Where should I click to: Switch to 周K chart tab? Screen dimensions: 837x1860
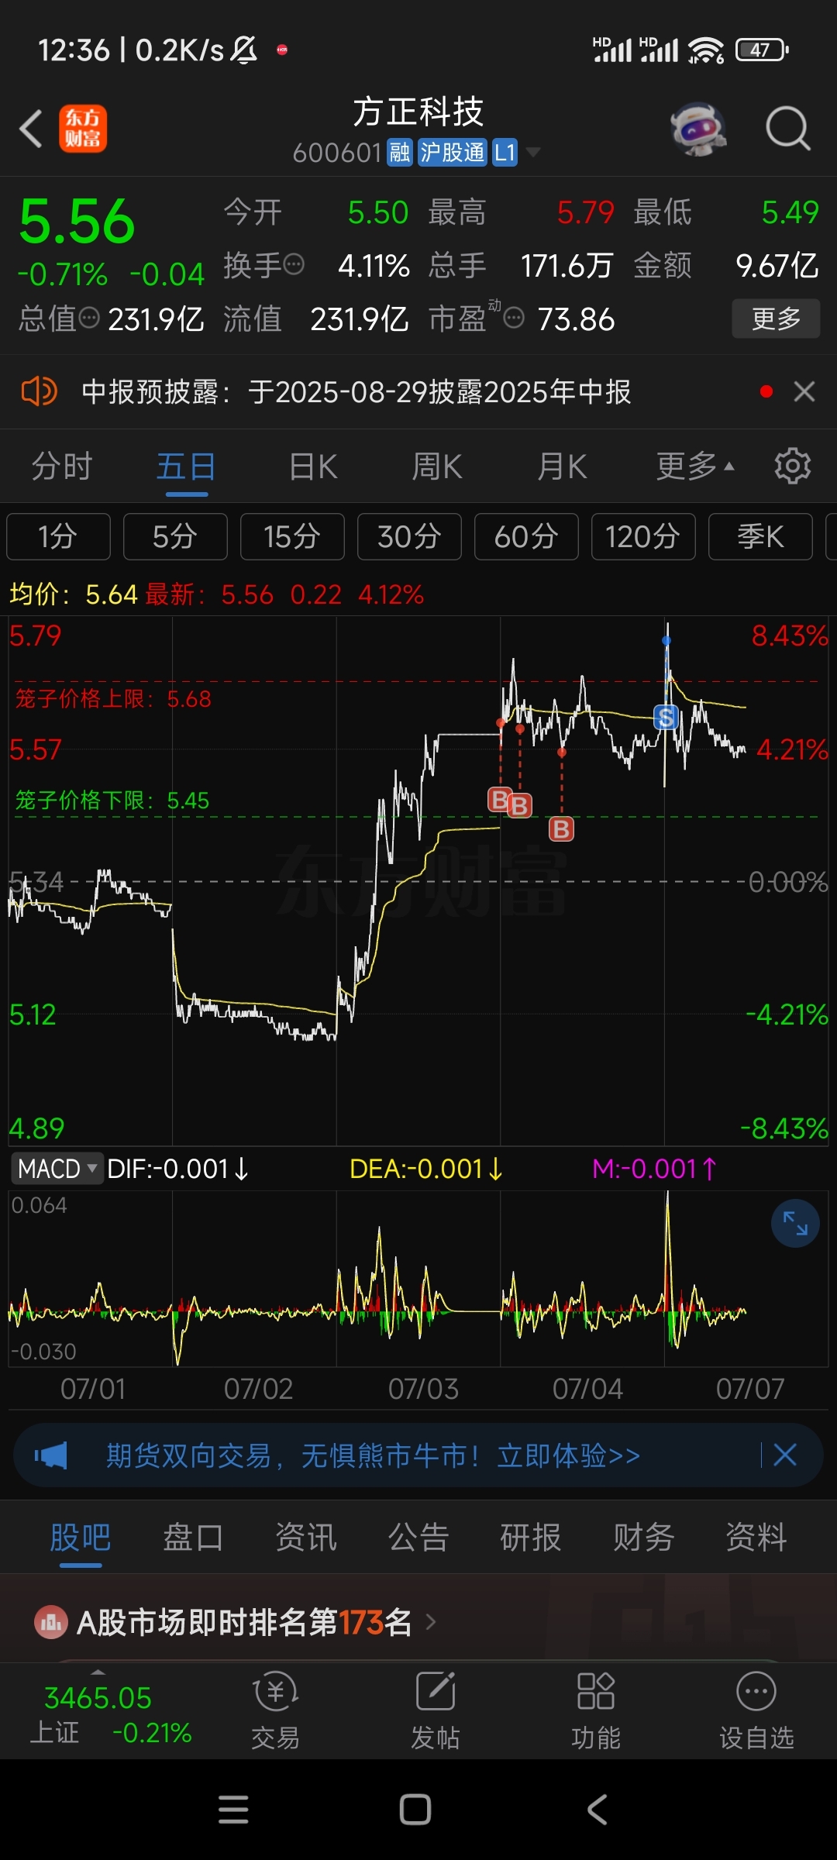coord(437,467)
